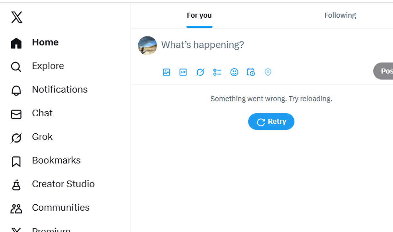Open Notifications bell icon
Image resolution: width=393 pixels, height=232 pixels.
coord(16,91)
